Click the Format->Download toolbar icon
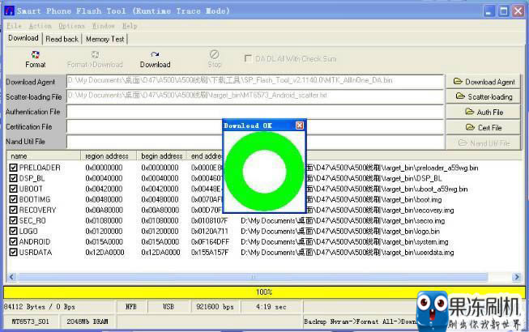Screen dimensions: 529x332 [95, 58]
